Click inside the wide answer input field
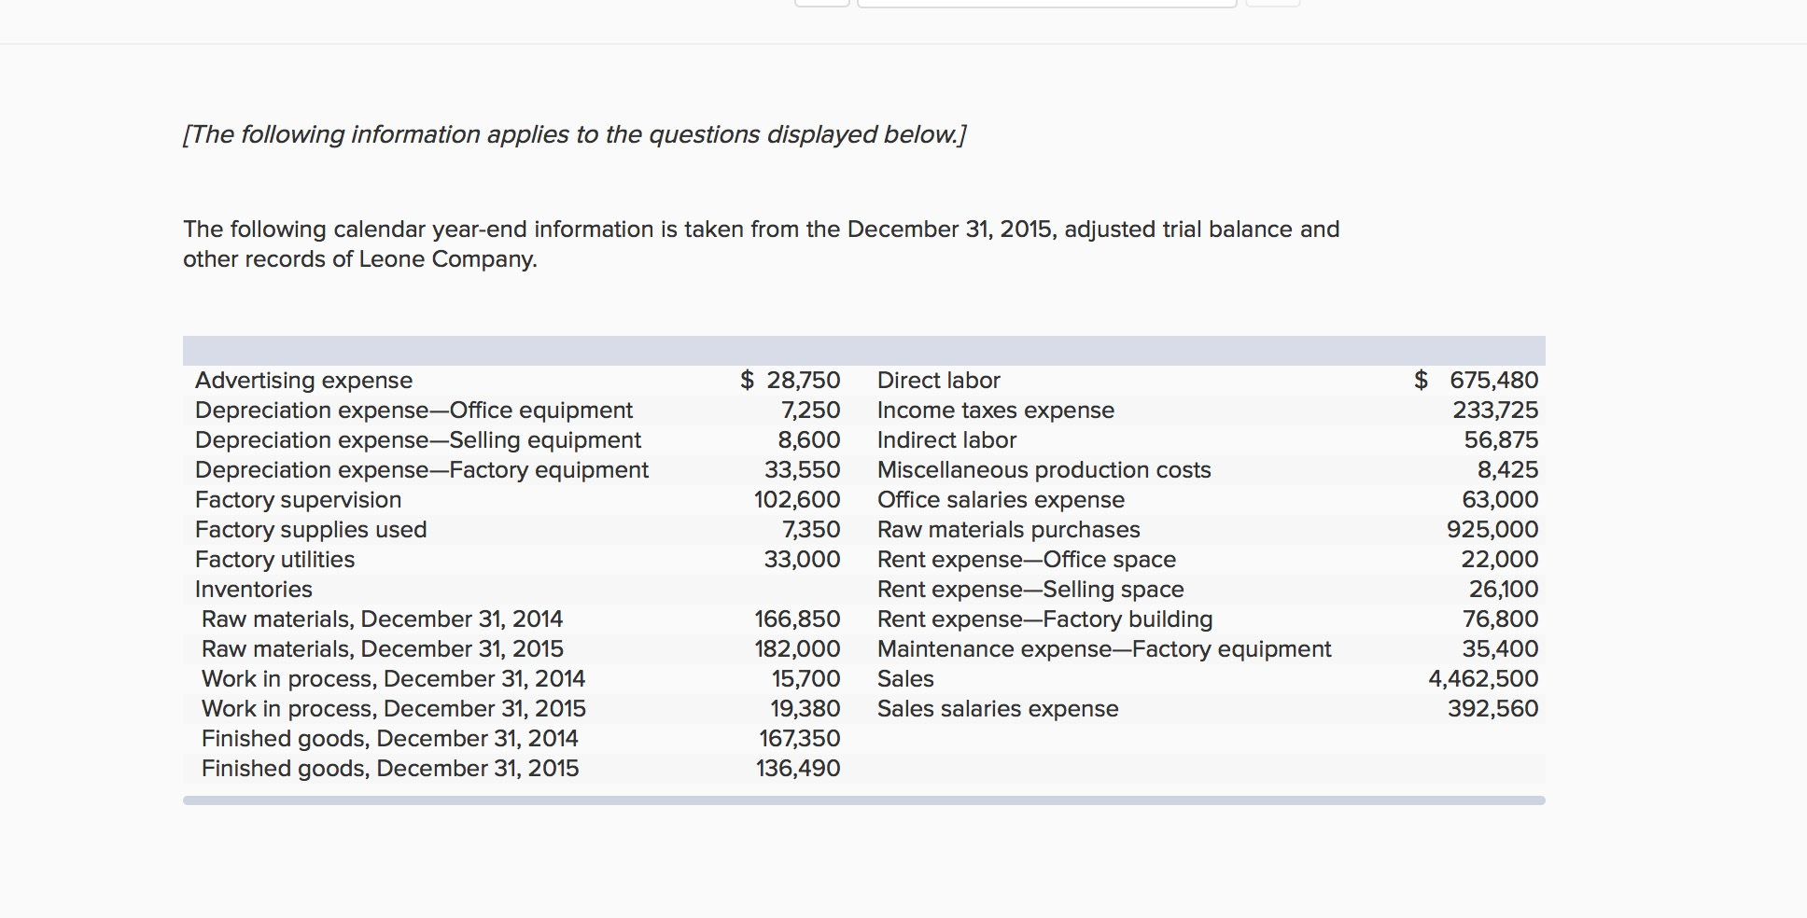Image resolution: width=1807 pixels, height=918 pixels. tap(1044, 5)
